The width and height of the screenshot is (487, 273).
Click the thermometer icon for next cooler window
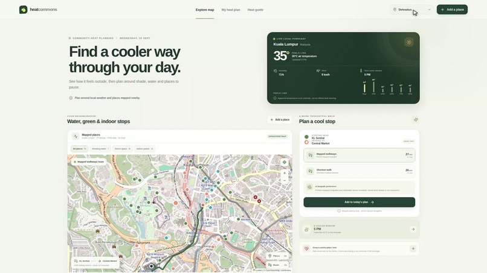361,71
